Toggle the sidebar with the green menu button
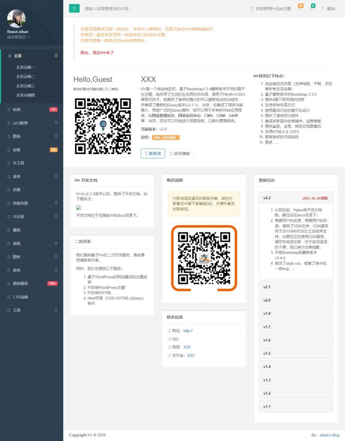Screen dimensions: 345x441 tap(74, 9)
